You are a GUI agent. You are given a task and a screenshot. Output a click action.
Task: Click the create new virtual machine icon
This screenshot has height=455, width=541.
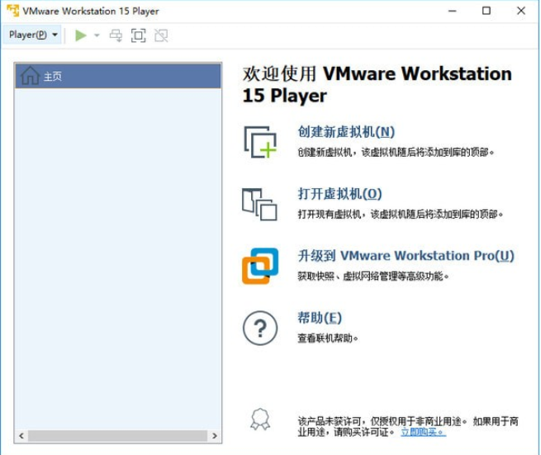(x=260, y=142)
